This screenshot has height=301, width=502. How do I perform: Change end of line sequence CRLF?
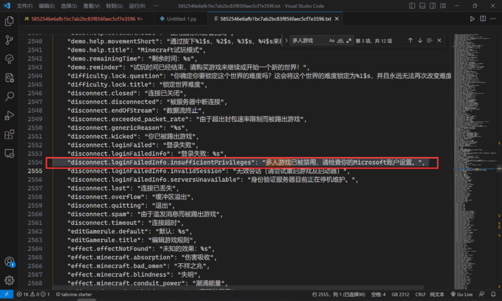(x=420, y=294)
